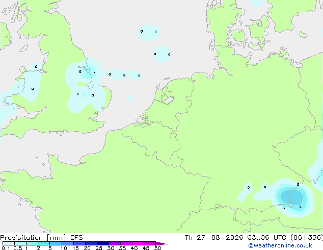
Task: Pick the legend swatch between 20 and 25
Action: (x=91, y=243)
